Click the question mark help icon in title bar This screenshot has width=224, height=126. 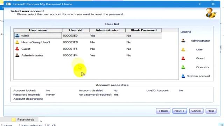click(x=199, y=4)
